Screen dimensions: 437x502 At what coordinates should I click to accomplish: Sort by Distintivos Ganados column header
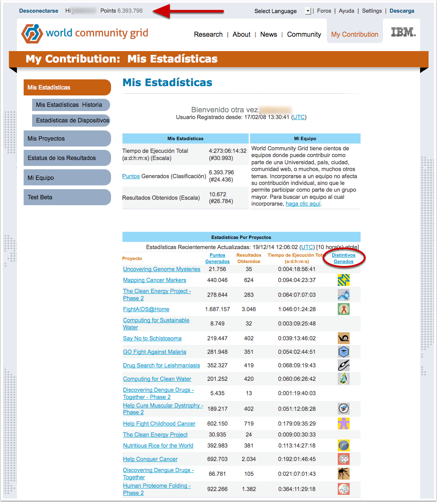click(x=343, y=258)
